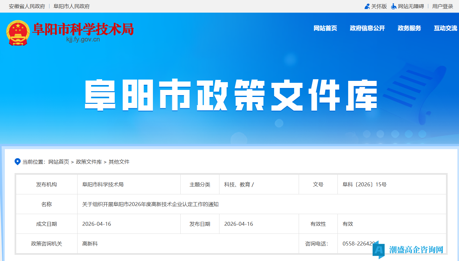Open 安徽省人民政府 in the top bar

point(27,6)
